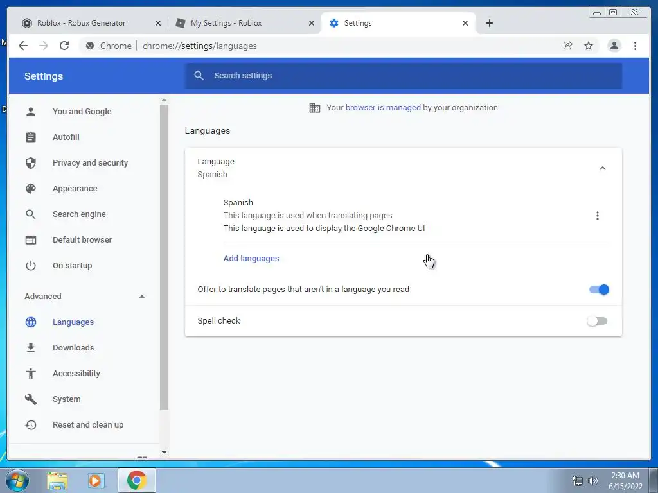Turn off offer to translate pages toggle

[599, 290]
